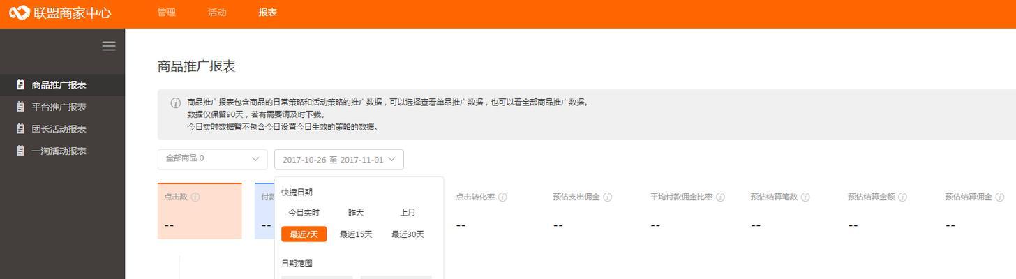Toggle the 2017-10-26 至 2017-11-01 date dropdown
This screenshot has width=1016, height=279.
point(339,159)
